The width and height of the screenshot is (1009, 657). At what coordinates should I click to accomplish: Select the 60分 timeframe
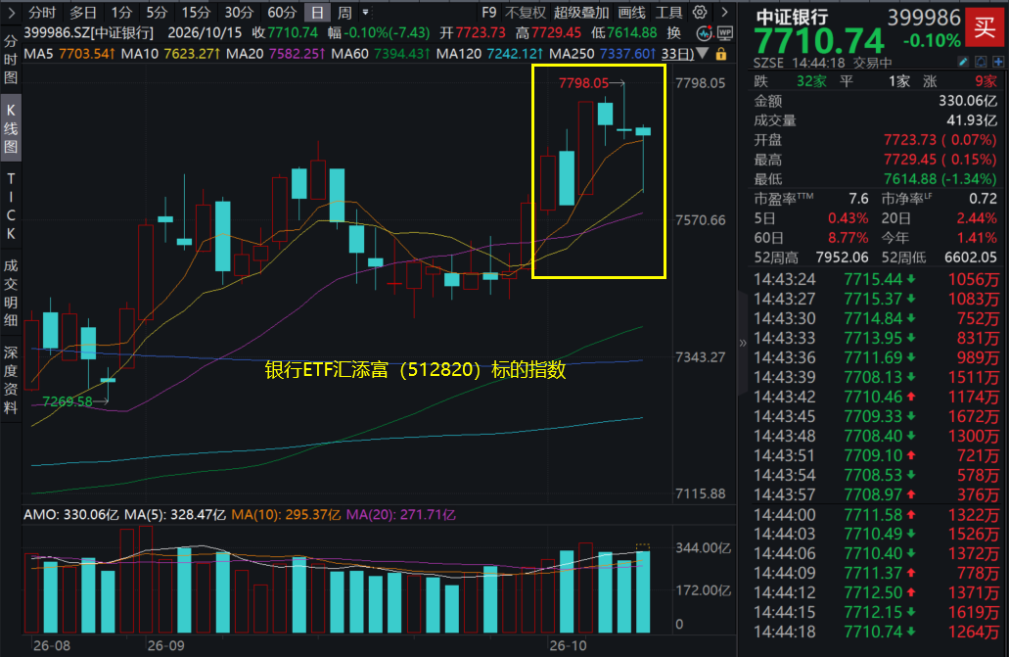282,12
